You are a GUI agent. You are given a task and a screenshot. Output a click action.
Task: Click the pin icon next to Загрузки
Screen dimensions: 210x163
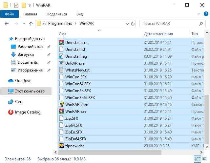49,54
